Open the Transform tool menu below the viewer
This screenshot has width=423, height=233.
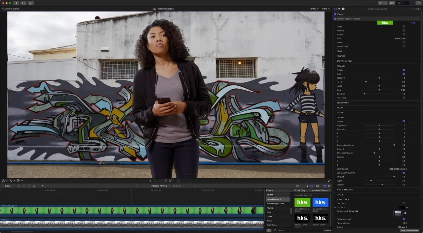5,181
